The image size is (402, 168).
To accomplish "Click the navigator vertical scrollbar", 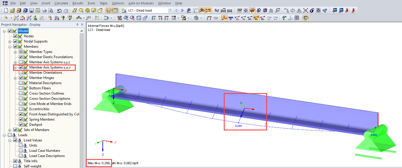I will tap(82, 98).
